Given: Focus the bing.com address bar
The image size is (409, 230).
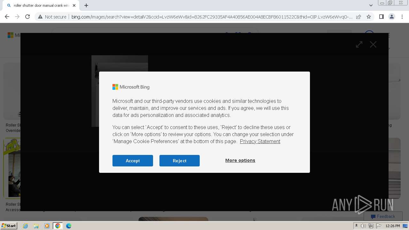Looking at the screenshot, I should tap(212, 17).
